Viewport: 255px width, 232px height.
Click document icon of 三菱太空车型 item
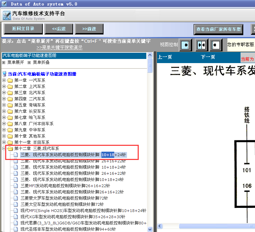(16, 204)
